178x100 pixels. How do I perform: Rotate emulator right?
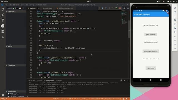point(175,24)
